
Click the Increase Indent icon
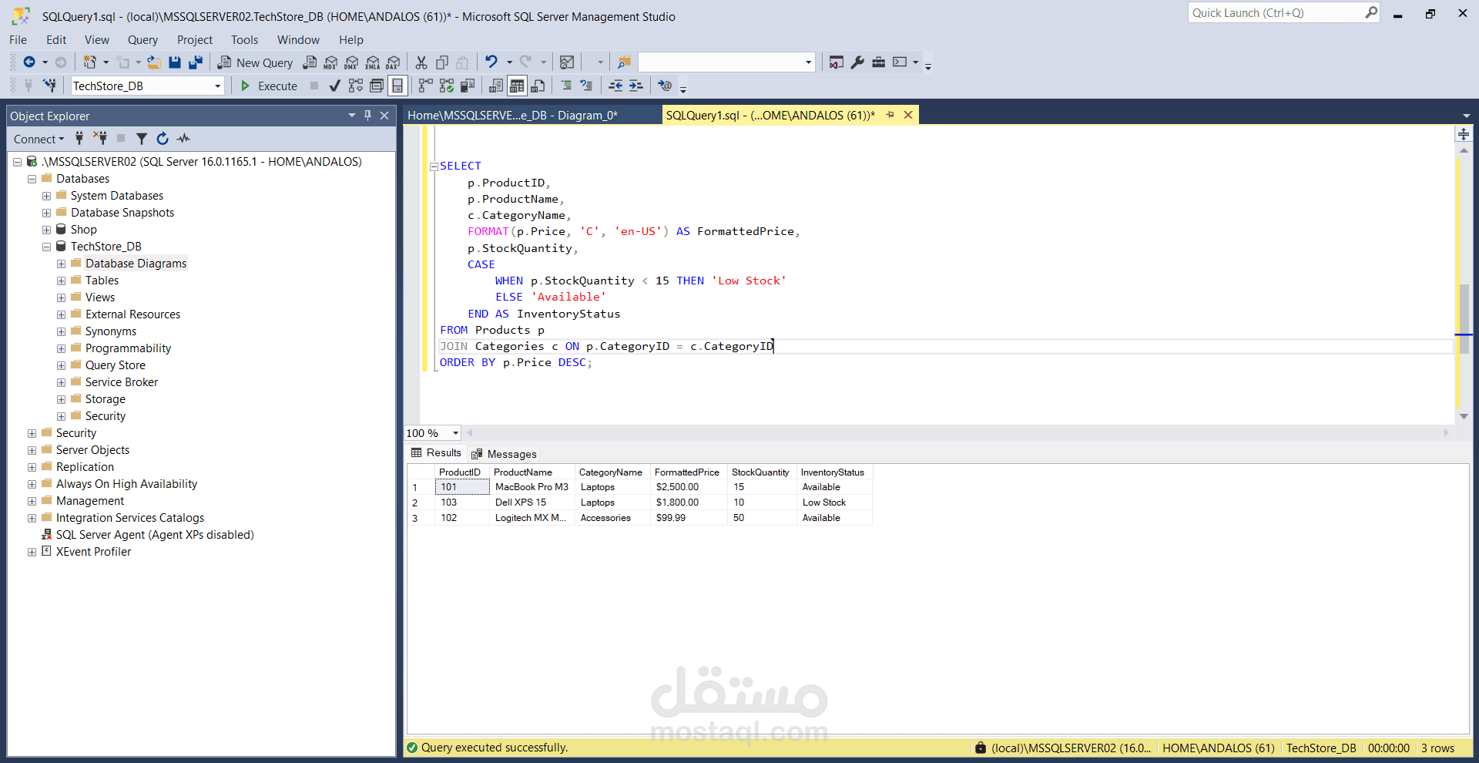[636, 86]
